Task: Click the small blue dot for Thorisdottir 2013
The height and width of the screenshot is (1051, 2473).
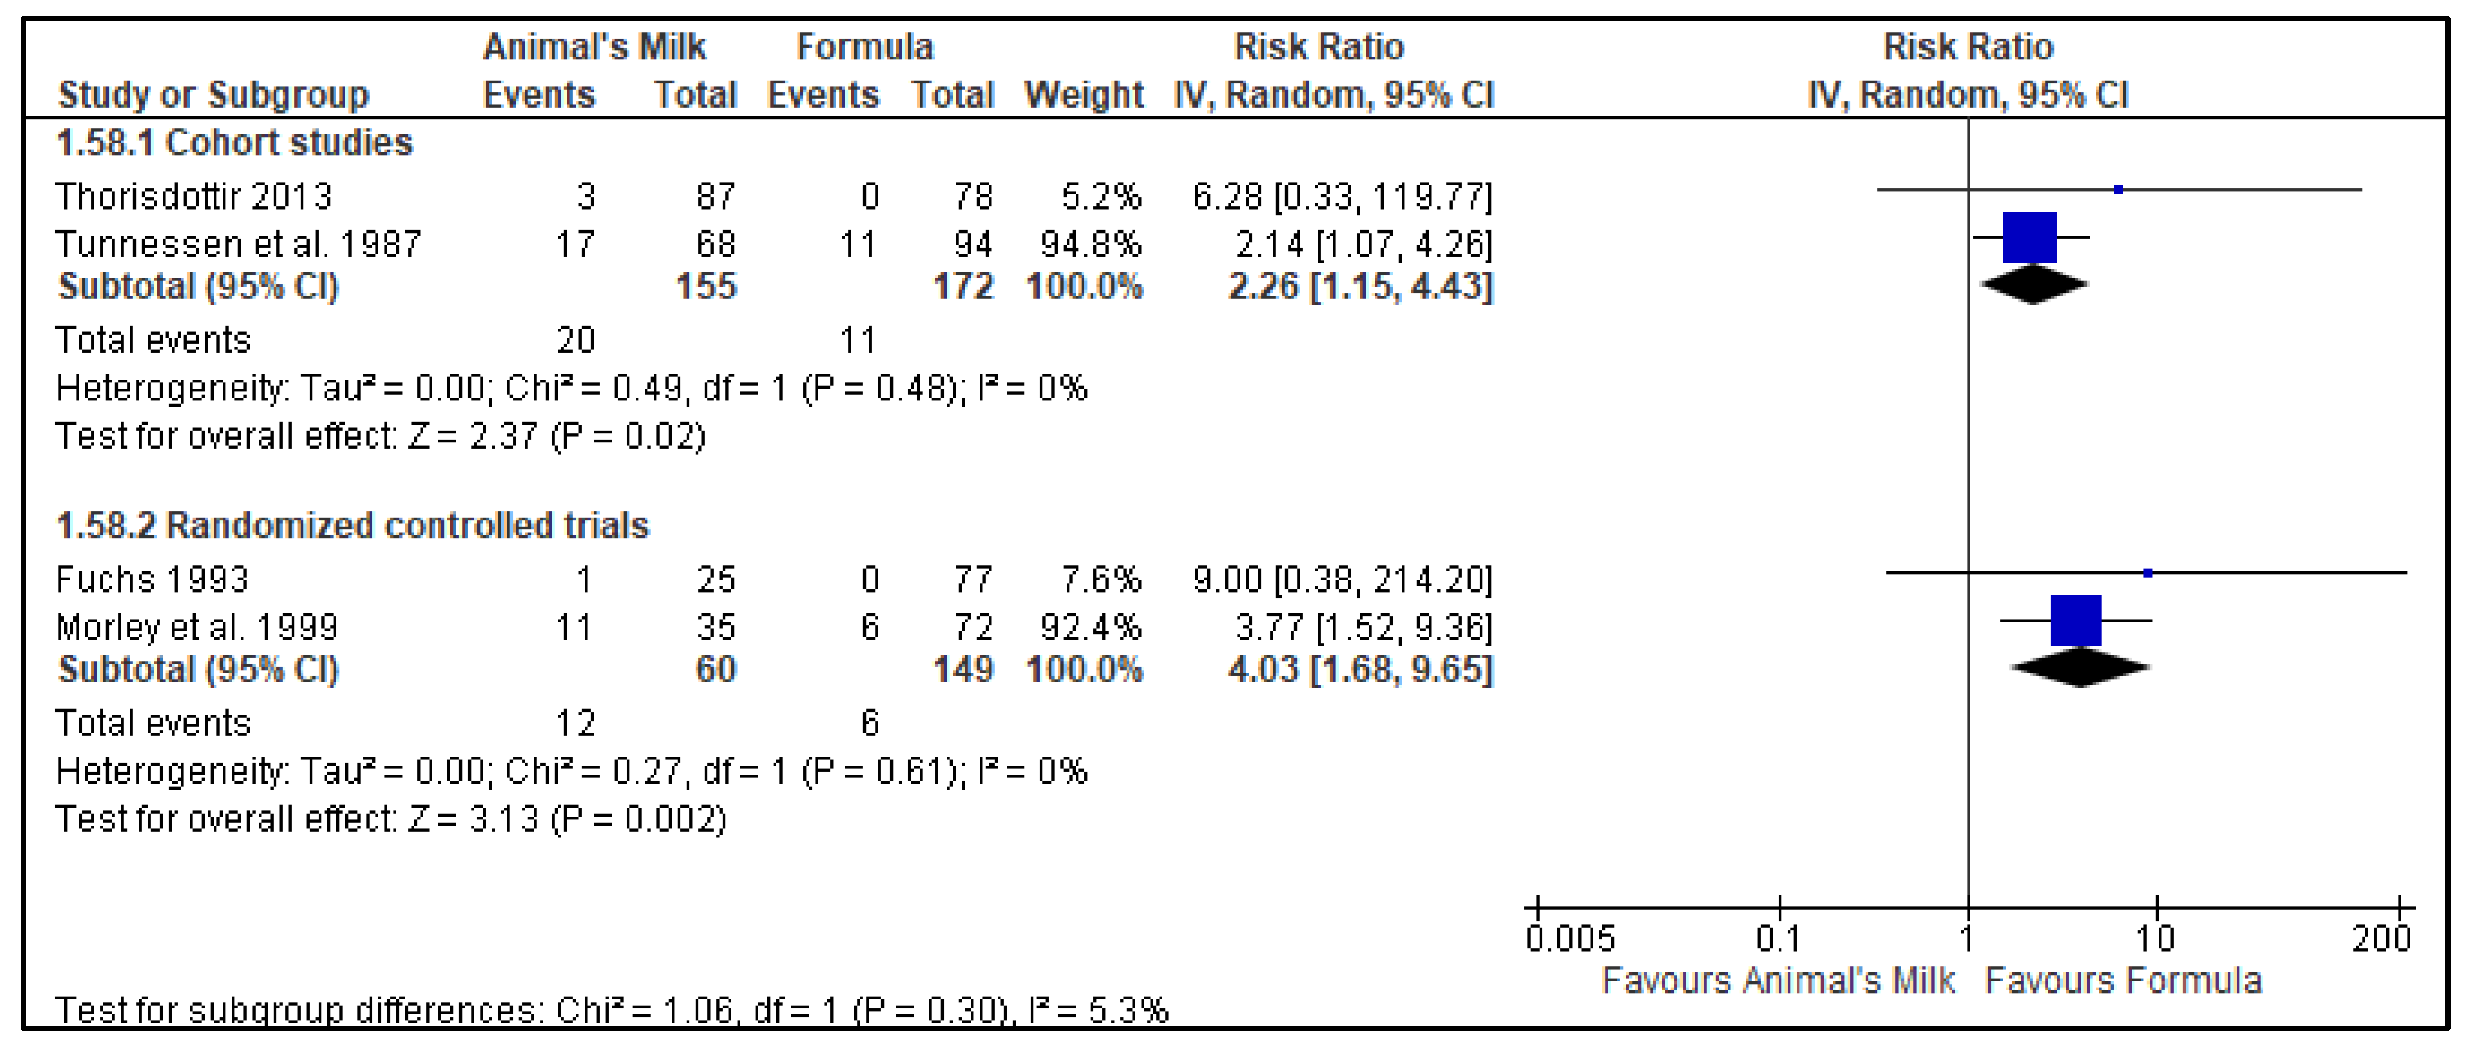Action: pyautogui.click(x=2118, y=190)
